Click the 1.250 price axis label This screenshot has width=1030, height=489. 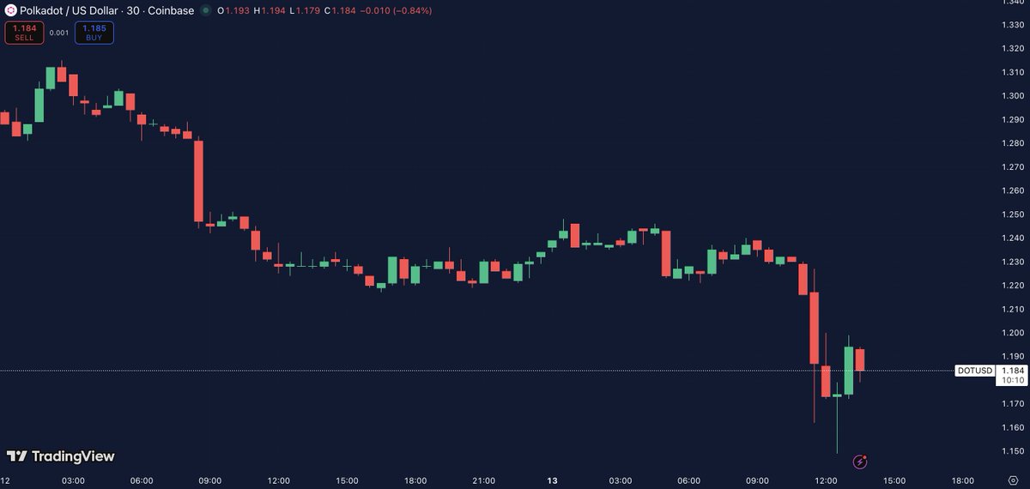[1013, 214]
